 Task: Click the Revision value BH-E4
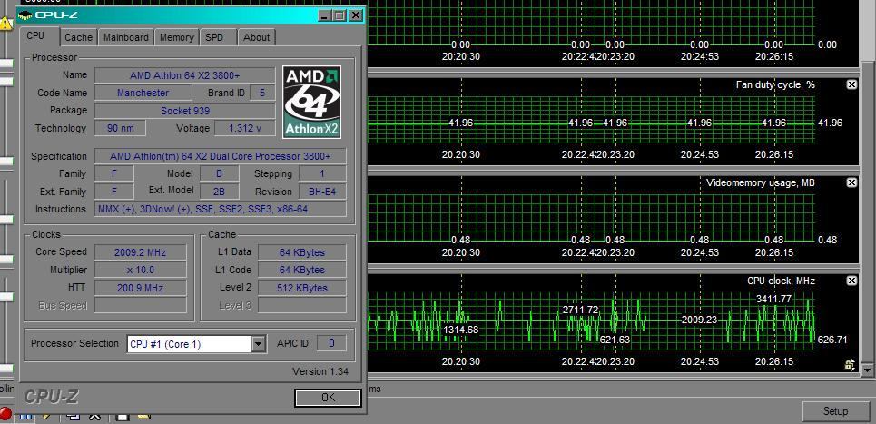point(321,192)
